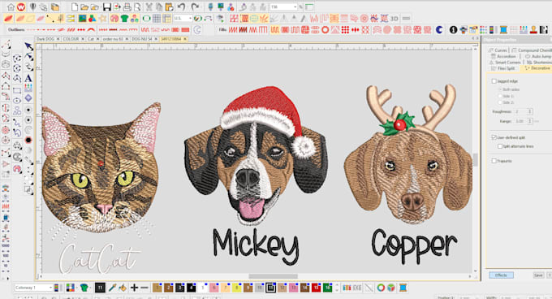Screen dimensions: 552x299
Task: Show the green T-shirt product icon
Action: click(124, 19)
